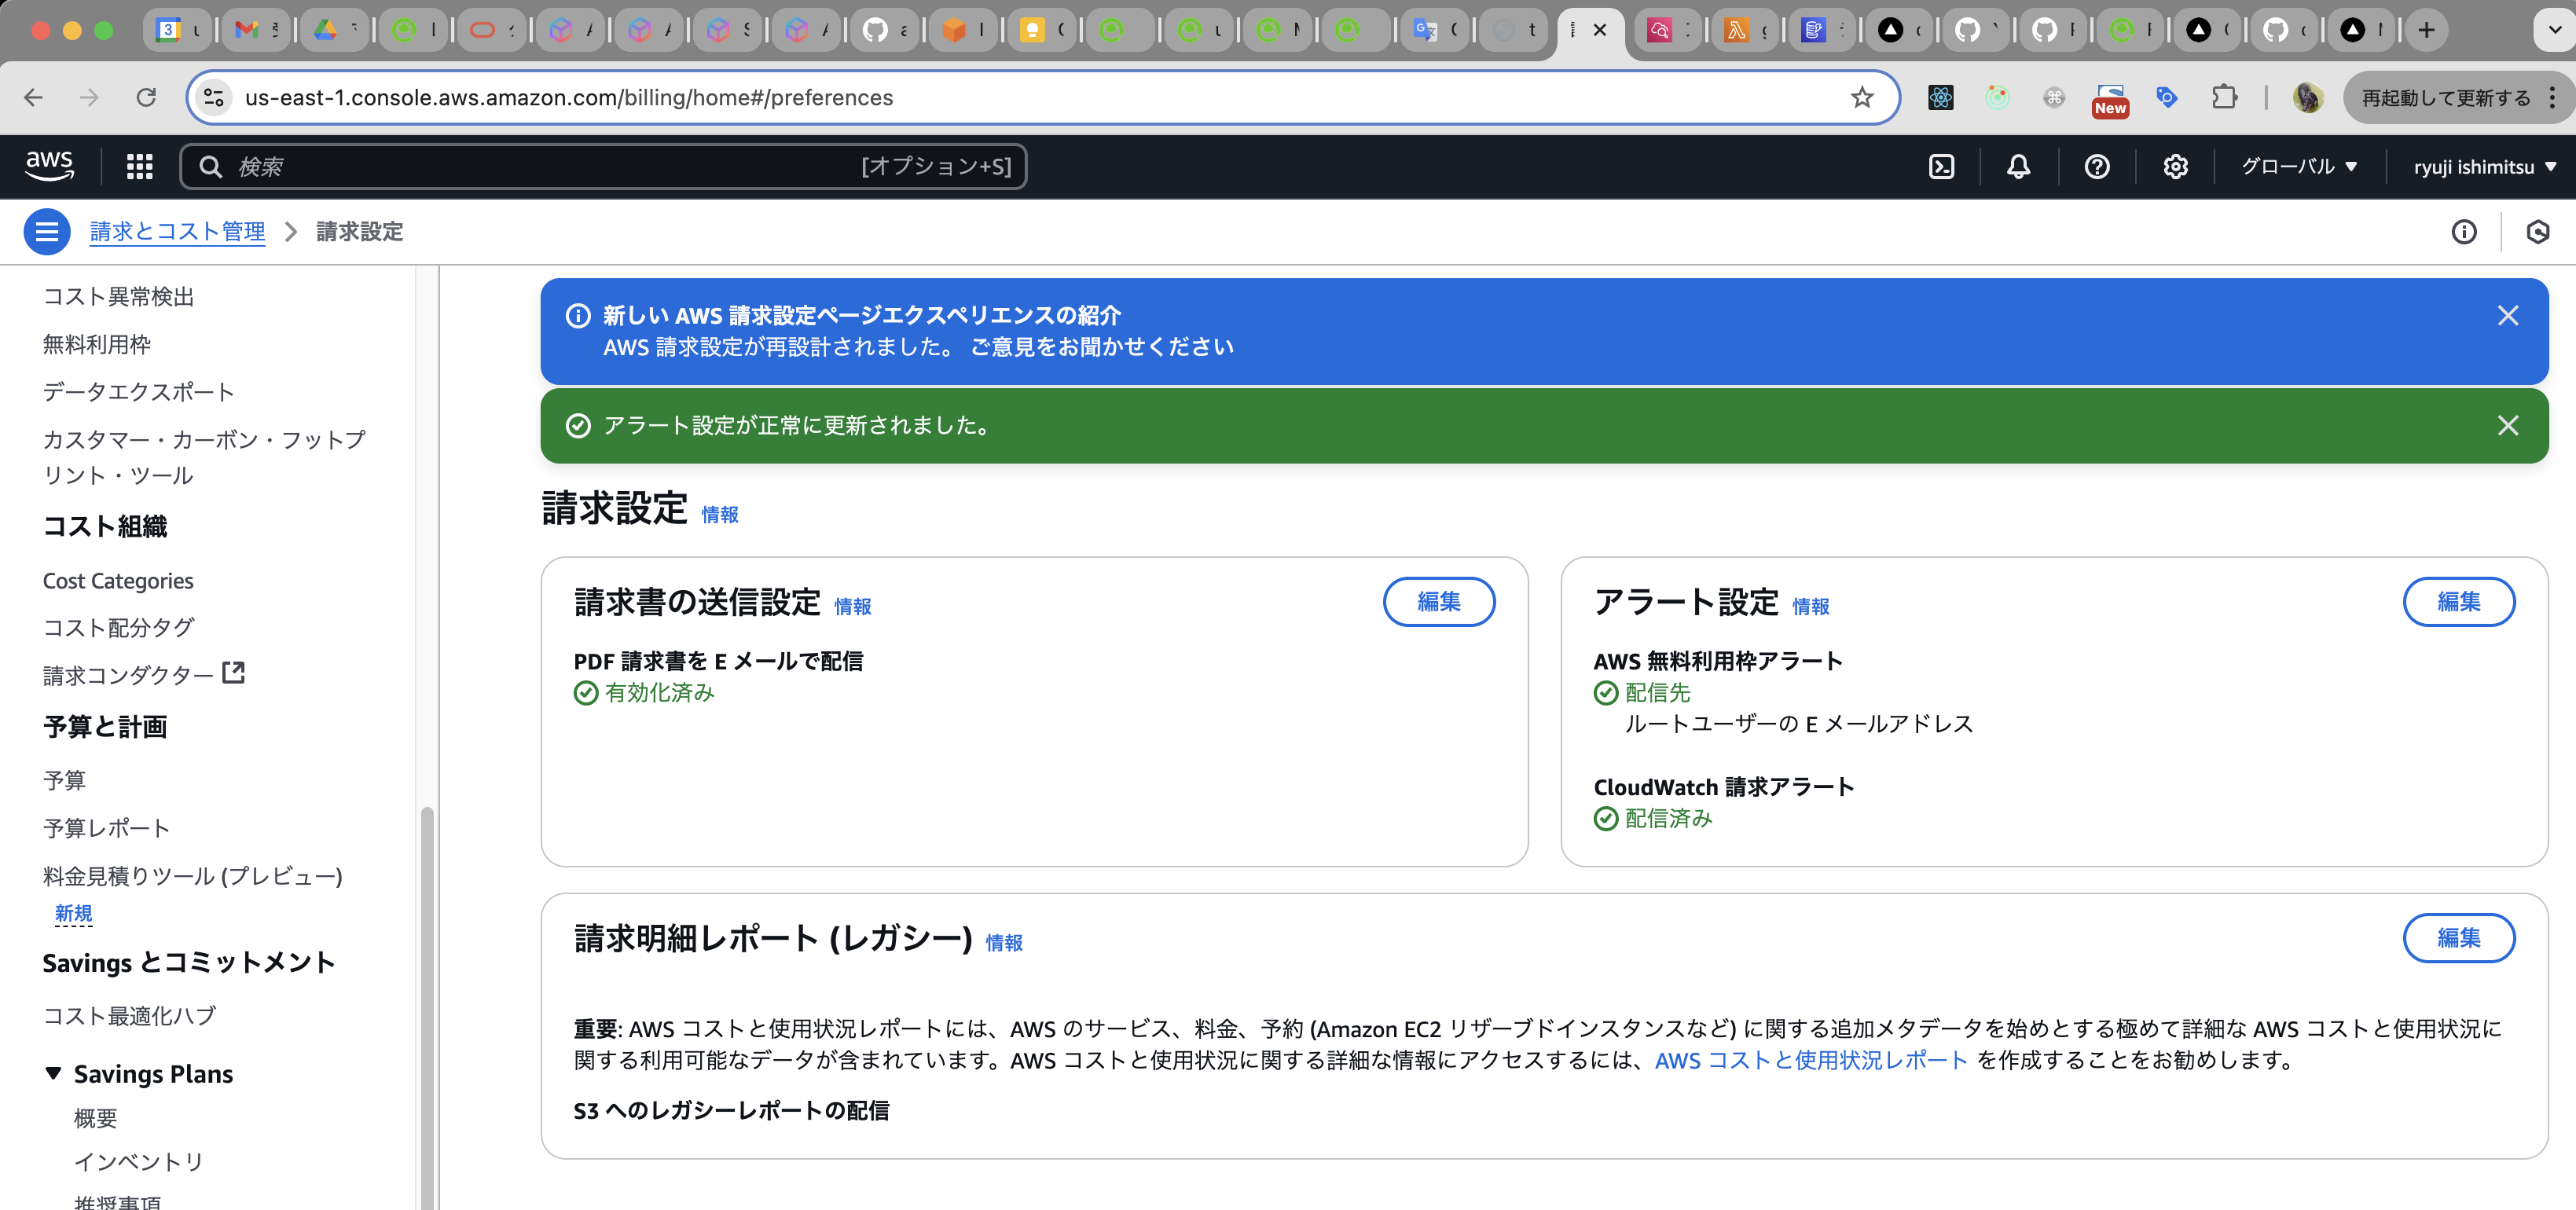Open the sidebar hamburger menu icon

[46, 231]
